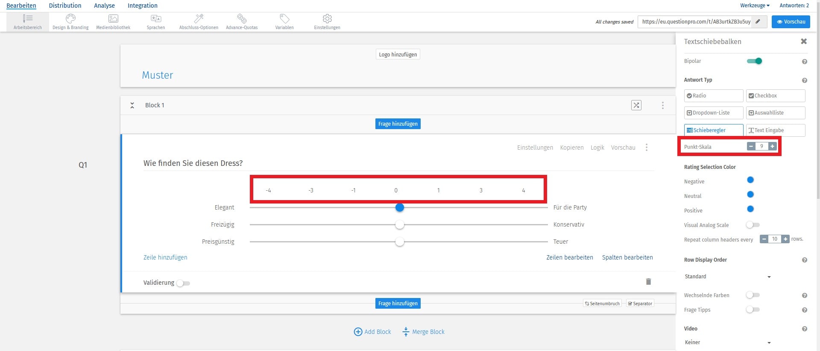Image resolution: width=820 pixels, height=351 pixels.
Task: Open Zeilen bearbeiten link
Action: click(x=570, y=257)
